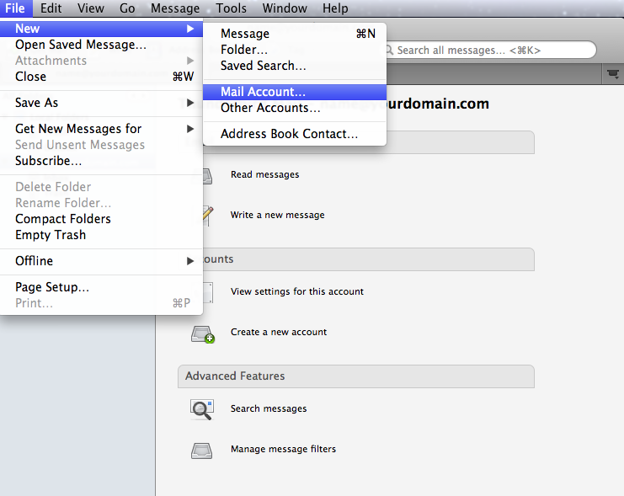Viewport: 624px width, 496px height.
Task: Choose Subscribe... from the File menu
Action: [102, 161]
